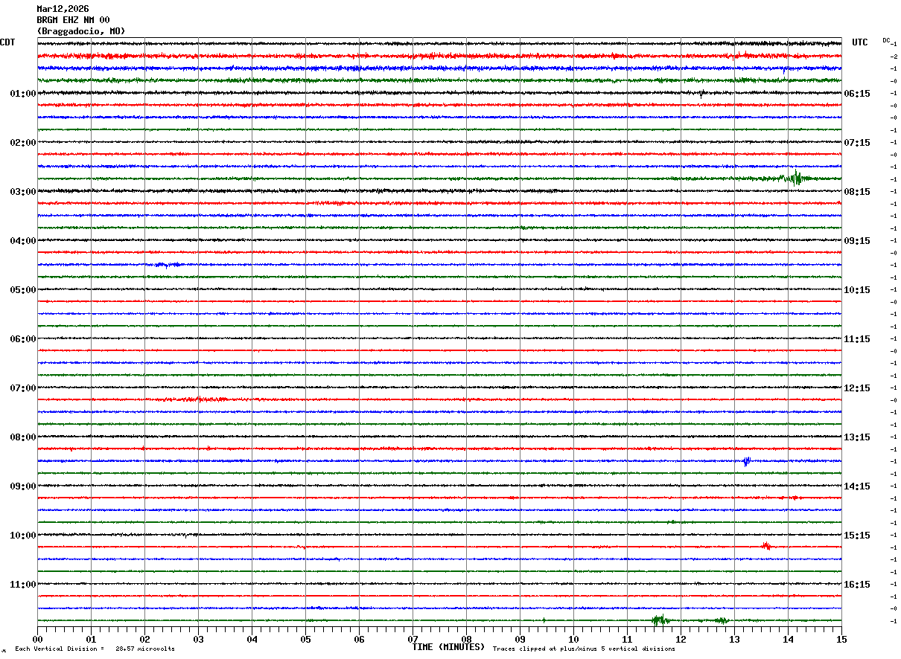
Task: Click minute 03 on the bottom axis
Action: [x=198, y=639]
